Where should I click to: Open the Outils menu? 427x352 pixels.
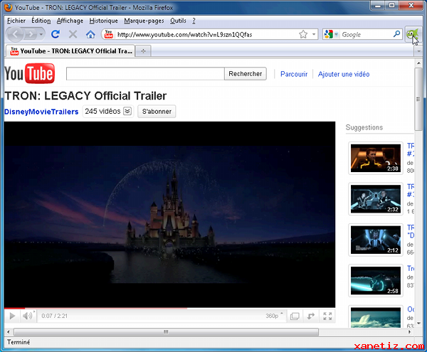click(x=178, y=21)
